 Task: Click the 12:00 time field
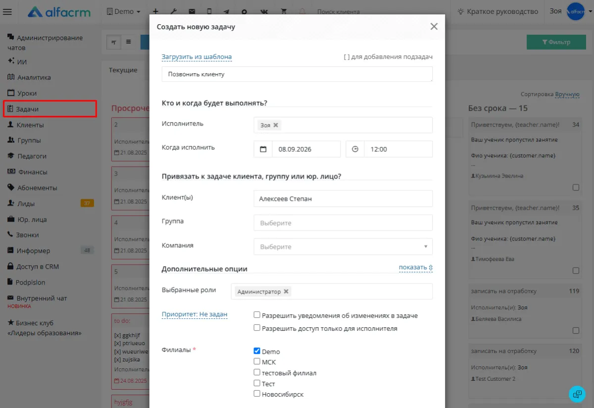[398, 149]
